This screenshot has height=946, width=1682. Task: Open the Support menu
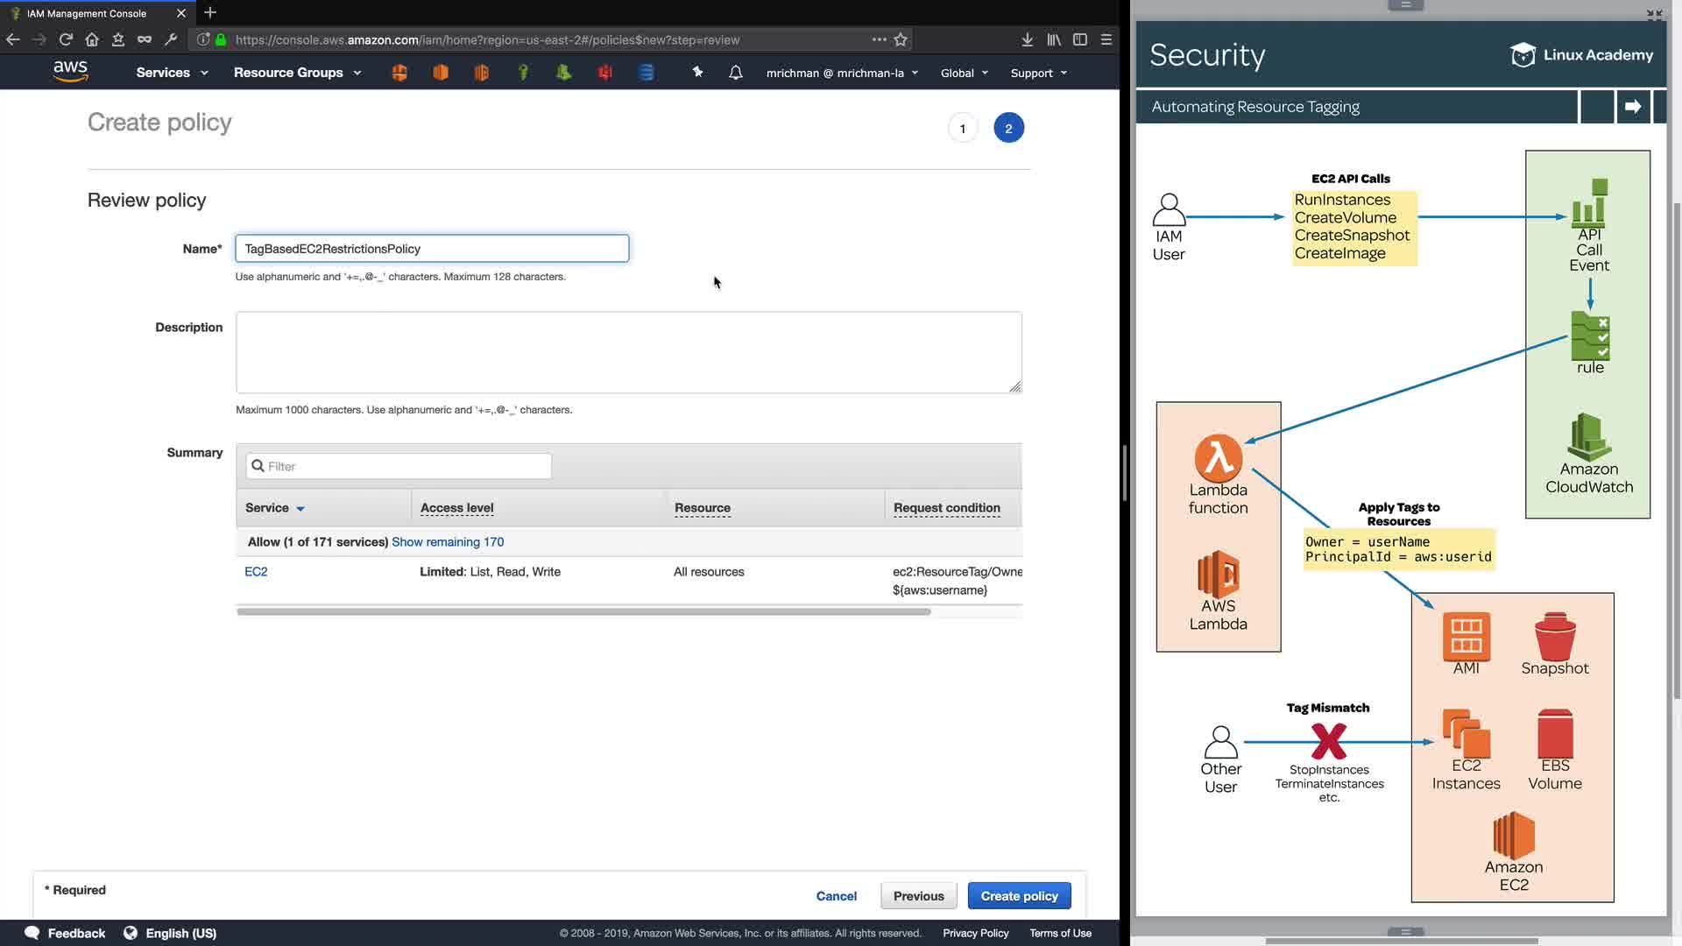tap(1038, 73)
